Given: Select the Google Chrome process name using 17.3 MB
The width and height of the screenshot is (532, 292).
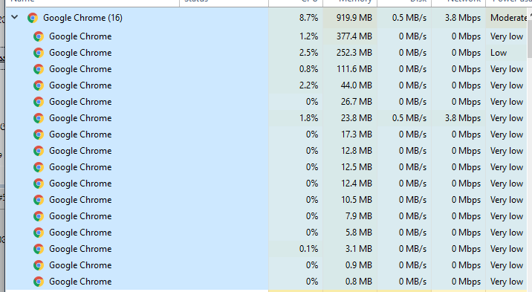Looking at the screenshot, I should tap(80, 134).
